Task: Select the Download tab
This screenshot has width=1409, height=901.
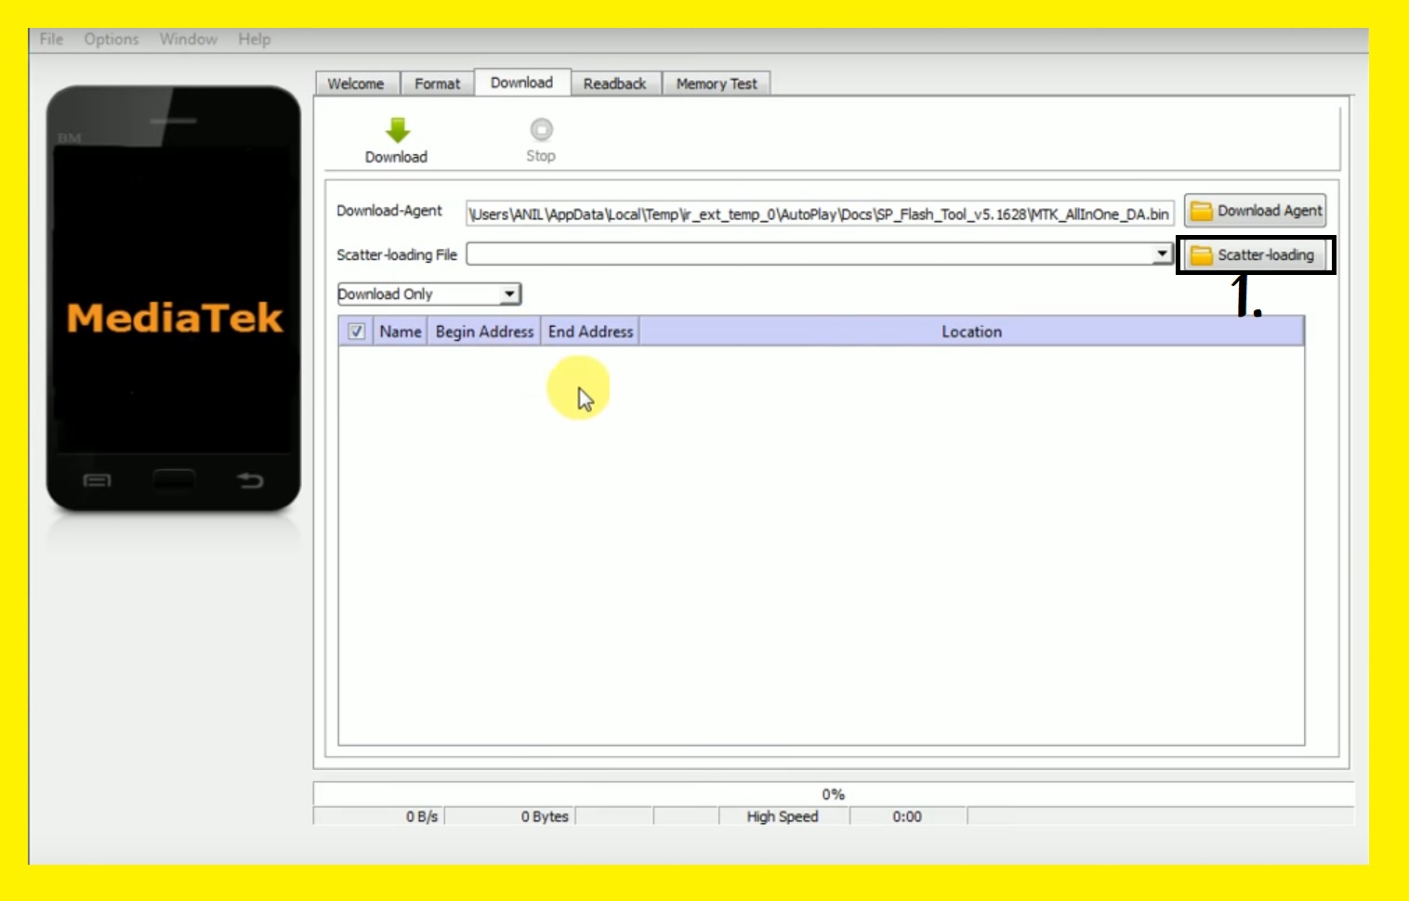Action: point(521,83)
